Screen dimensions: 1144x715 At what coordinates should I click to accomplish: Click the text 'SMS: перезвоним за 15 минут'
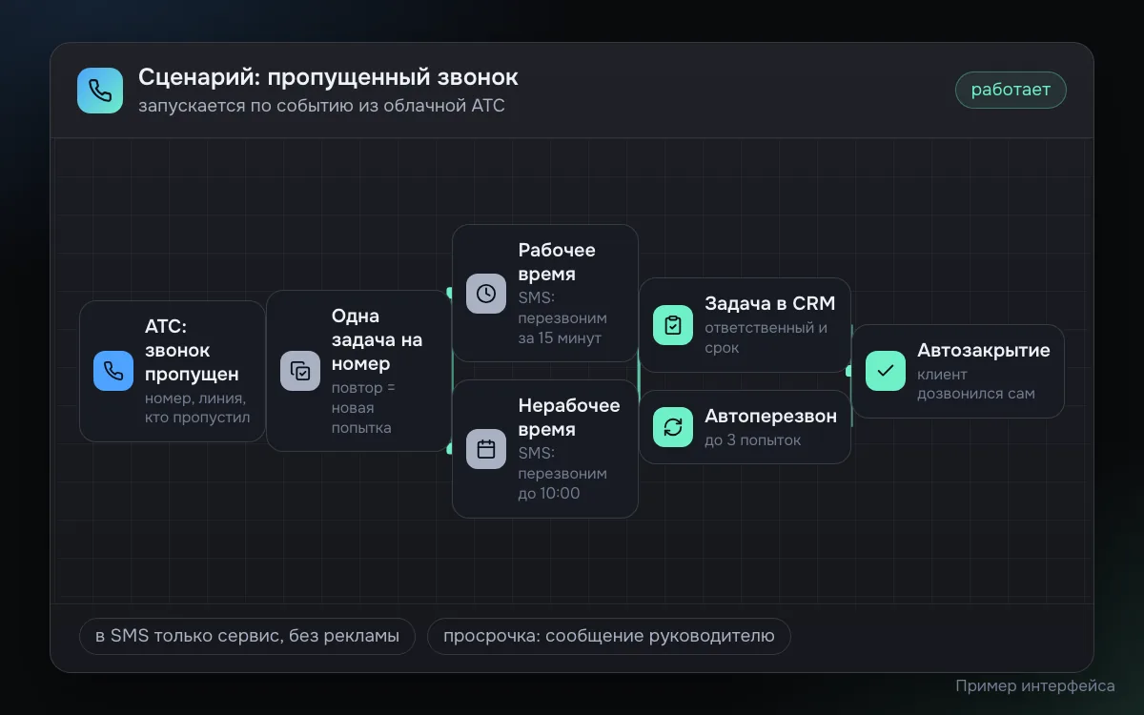coord(562,317)
